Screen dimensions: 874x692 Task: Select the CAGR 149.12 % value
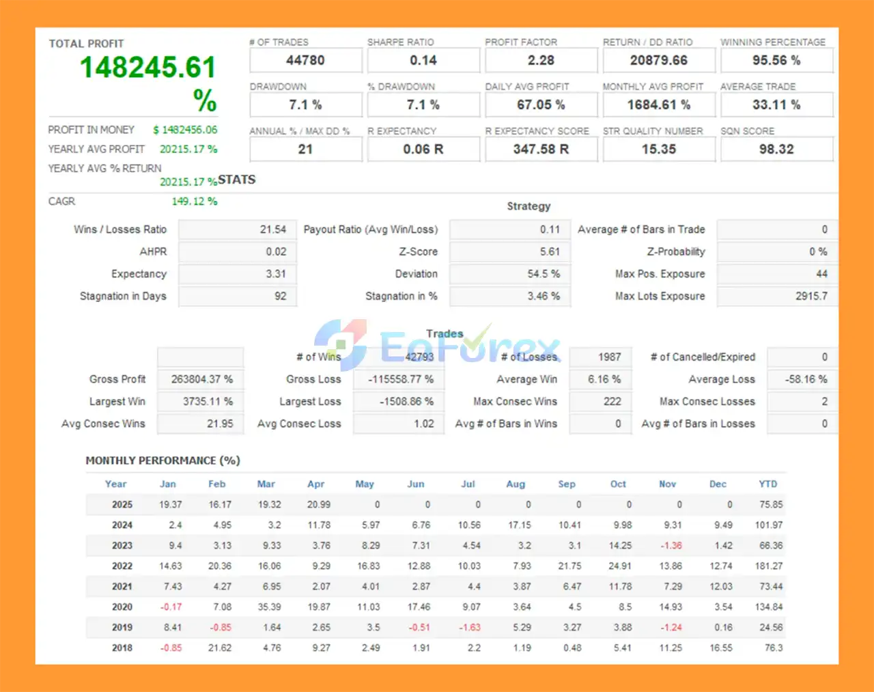point(195,202)
